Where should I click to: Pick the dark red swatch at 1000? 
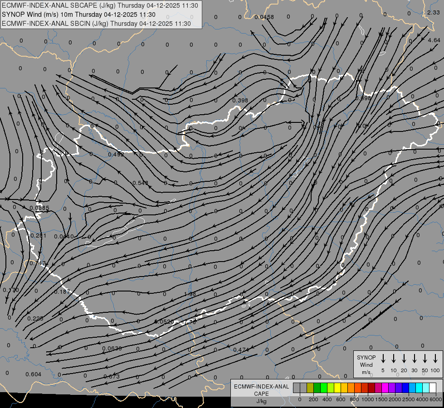[371, 388]
